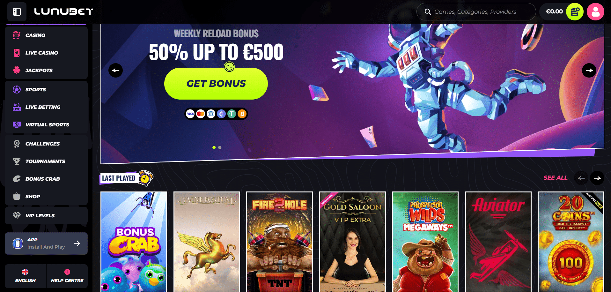The width and height of the screenshot is (611, 292).
Task: Click the games search input field
Action: 476,12
